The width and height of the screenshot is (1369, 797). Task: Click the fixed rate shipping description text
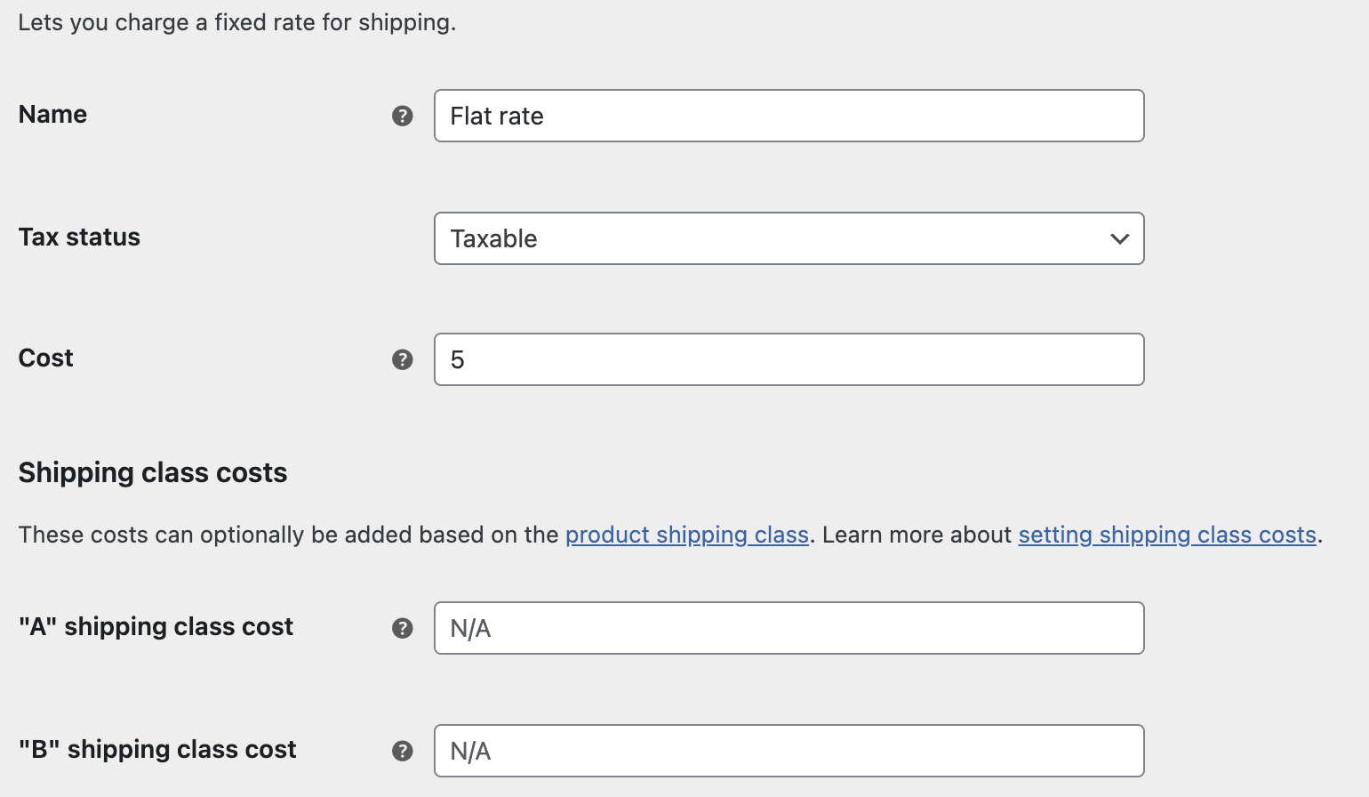coord(236,22)
